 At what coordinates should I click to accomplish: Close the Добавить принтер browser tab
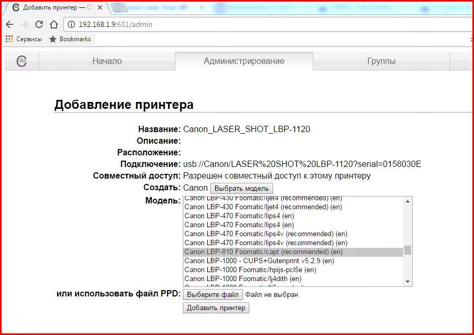[100, 7]
